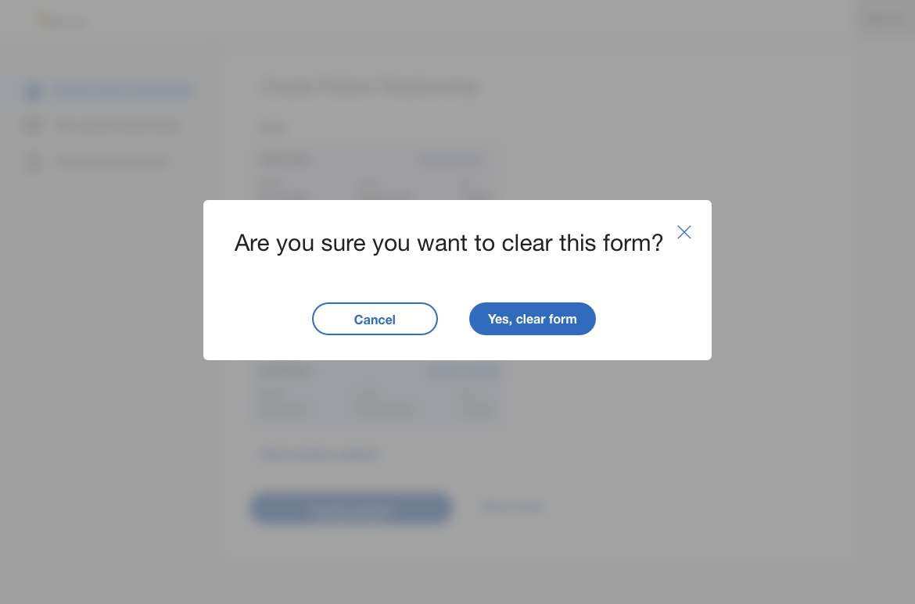Click the blurred link in the lower card's top-right

point(465,371)
